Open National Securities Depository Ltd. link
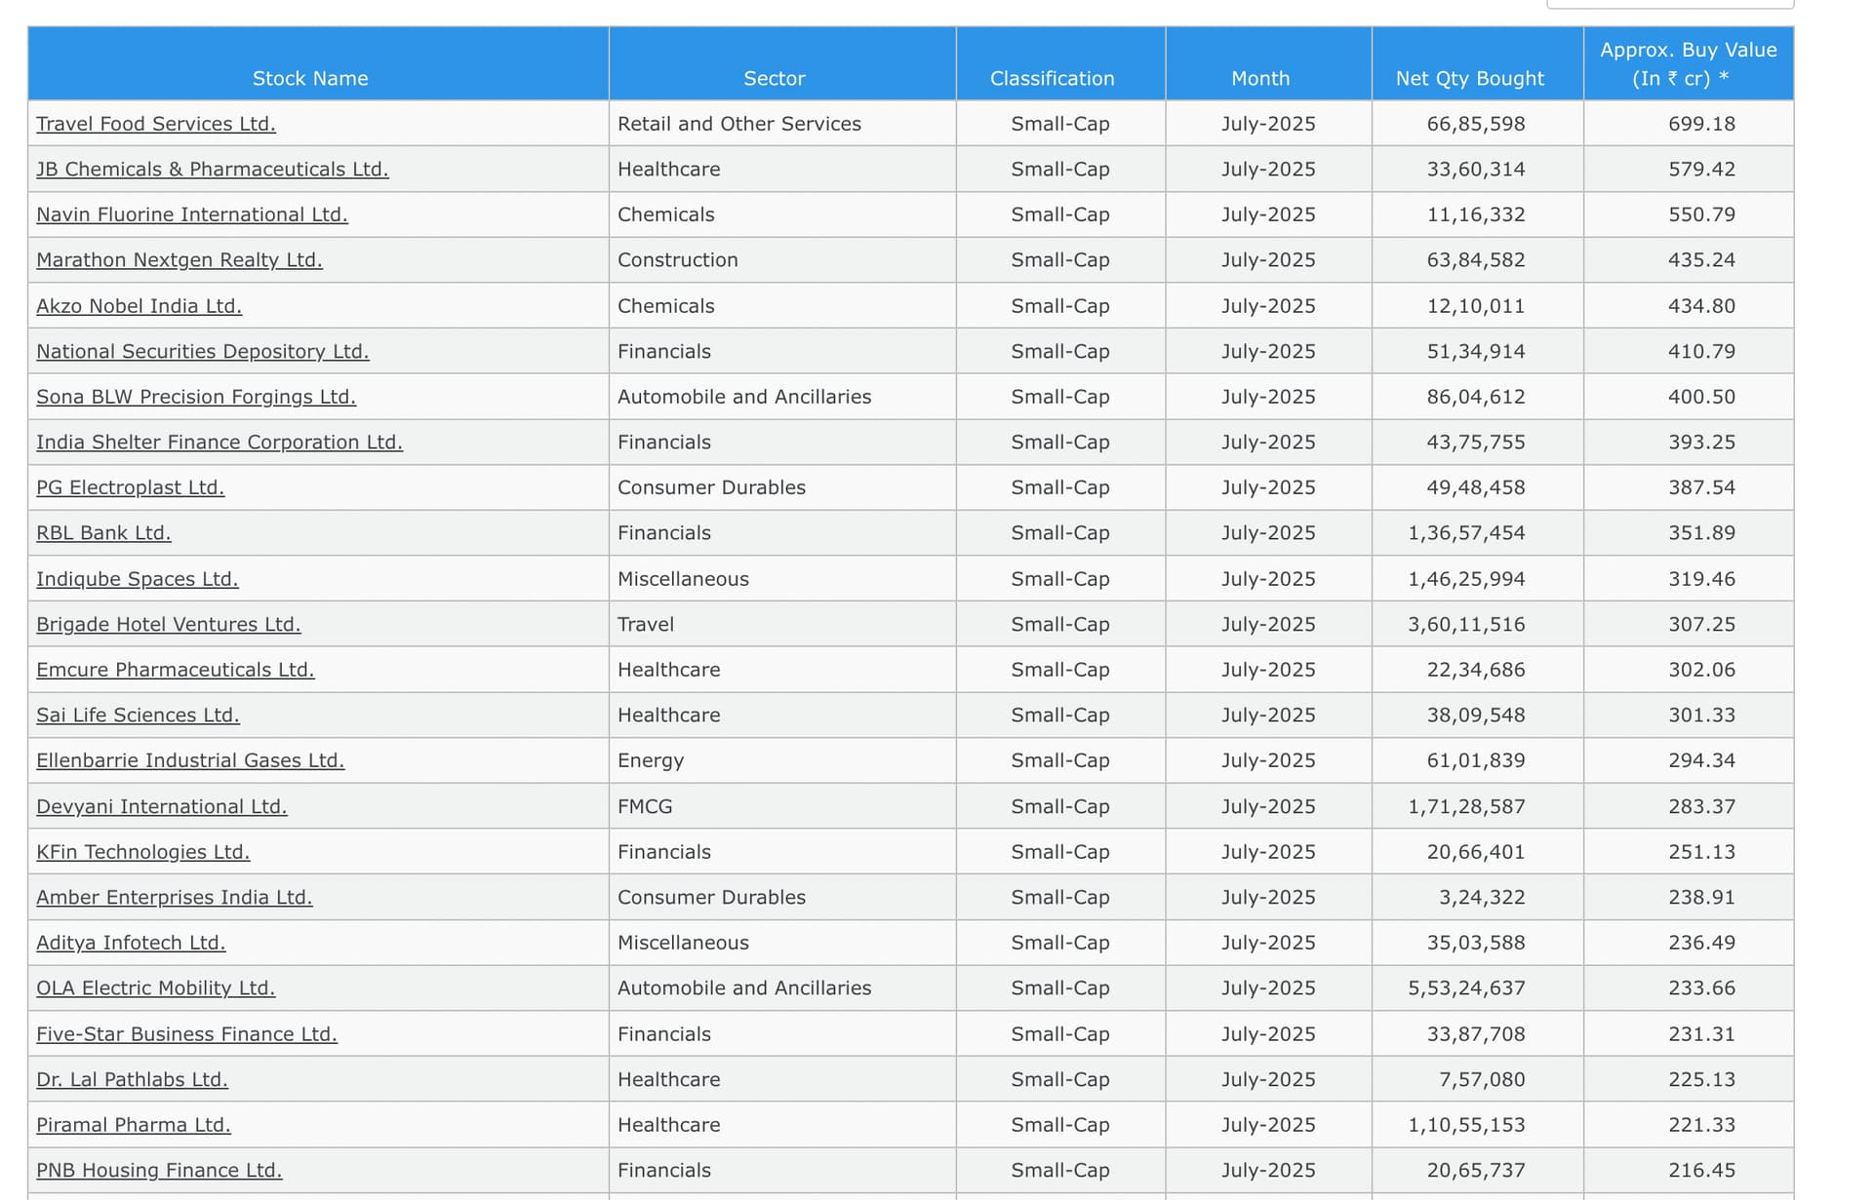 202,351
